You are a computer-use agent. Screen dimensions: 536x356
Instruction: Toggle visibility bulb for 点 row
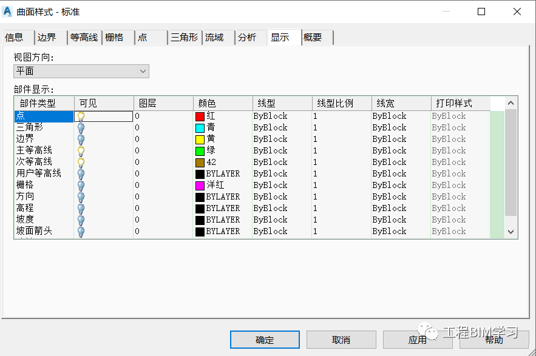point(81,116)
